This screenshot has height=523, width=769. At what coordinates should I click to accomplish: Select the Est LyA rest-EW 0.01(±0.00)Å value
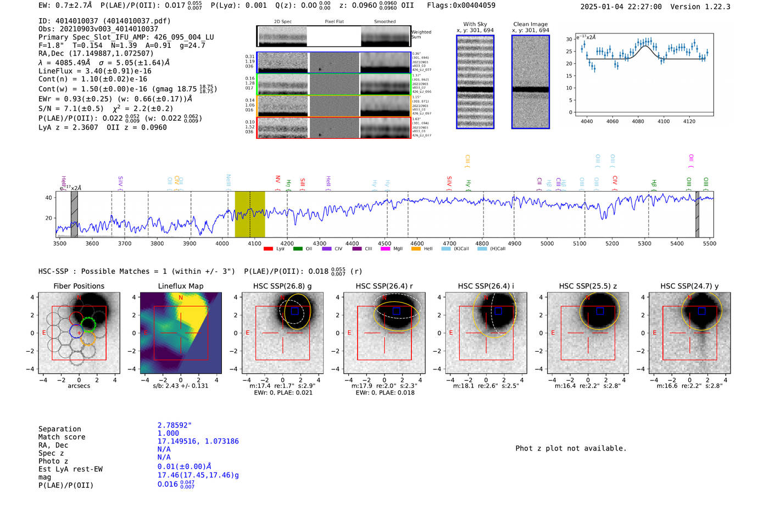[185, 466]
